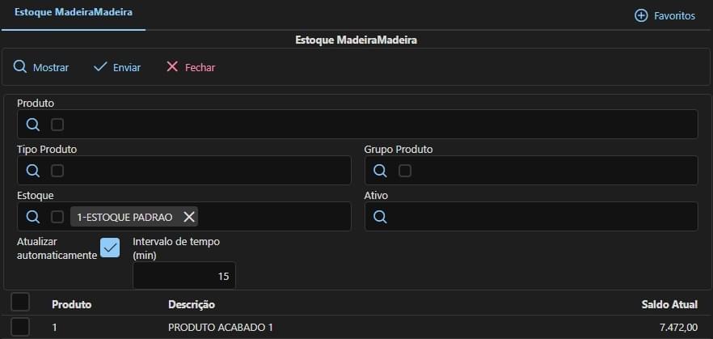Switch to Estoque MadeiraMadeira tab
The image size is (713, 339).
74,12
